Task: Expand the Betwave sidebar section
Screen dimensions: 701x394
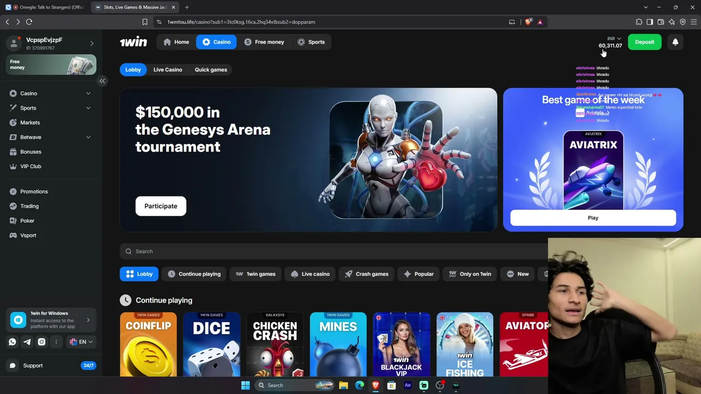Action: (x=88, y=137)
